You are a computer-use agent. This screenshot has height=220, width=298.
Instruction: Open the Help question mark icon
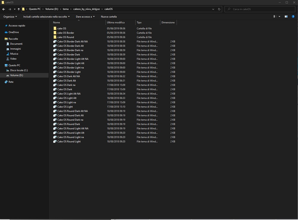(x=293, y=17)
